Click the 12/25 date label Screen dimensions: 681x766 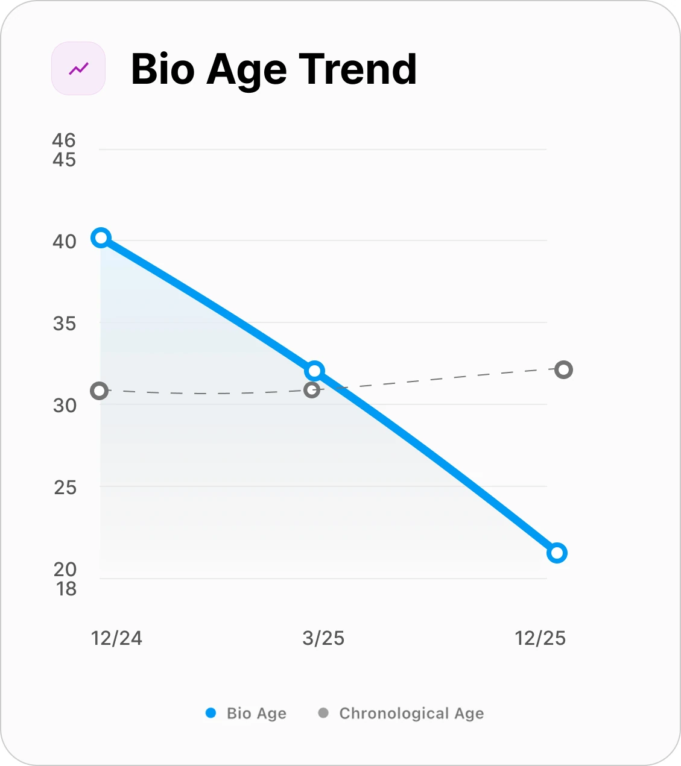click(540, 638)
